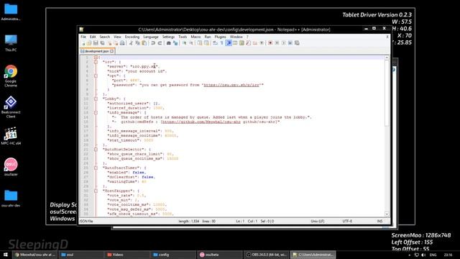This screenshot has height=259, width=460.
Task: Open the File menu
Action: click(x=83, y=37)
